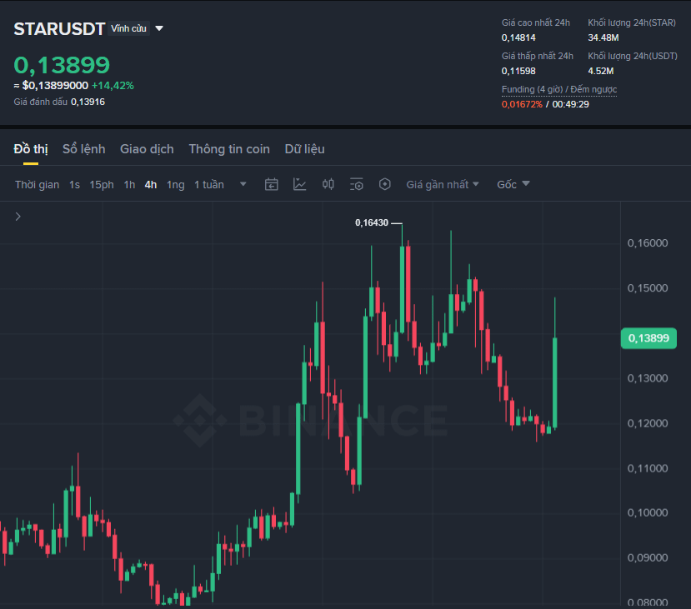Click the Vĩnh cửu contract label
The width and height of the screenshot is (691, 609).
[x=128, y=28]
